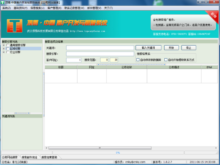This screenshot has height=165, width=220.
Task: Click the 关键词 input field
Action: (100, 48)
